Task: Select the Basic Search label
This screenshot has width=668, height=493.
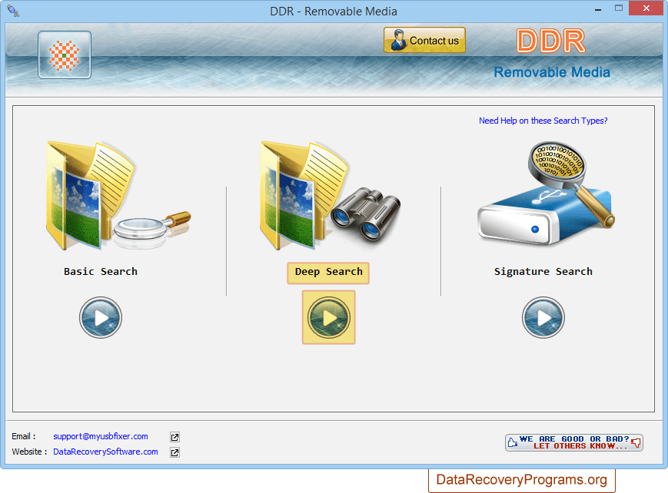Action: (101, 272)
